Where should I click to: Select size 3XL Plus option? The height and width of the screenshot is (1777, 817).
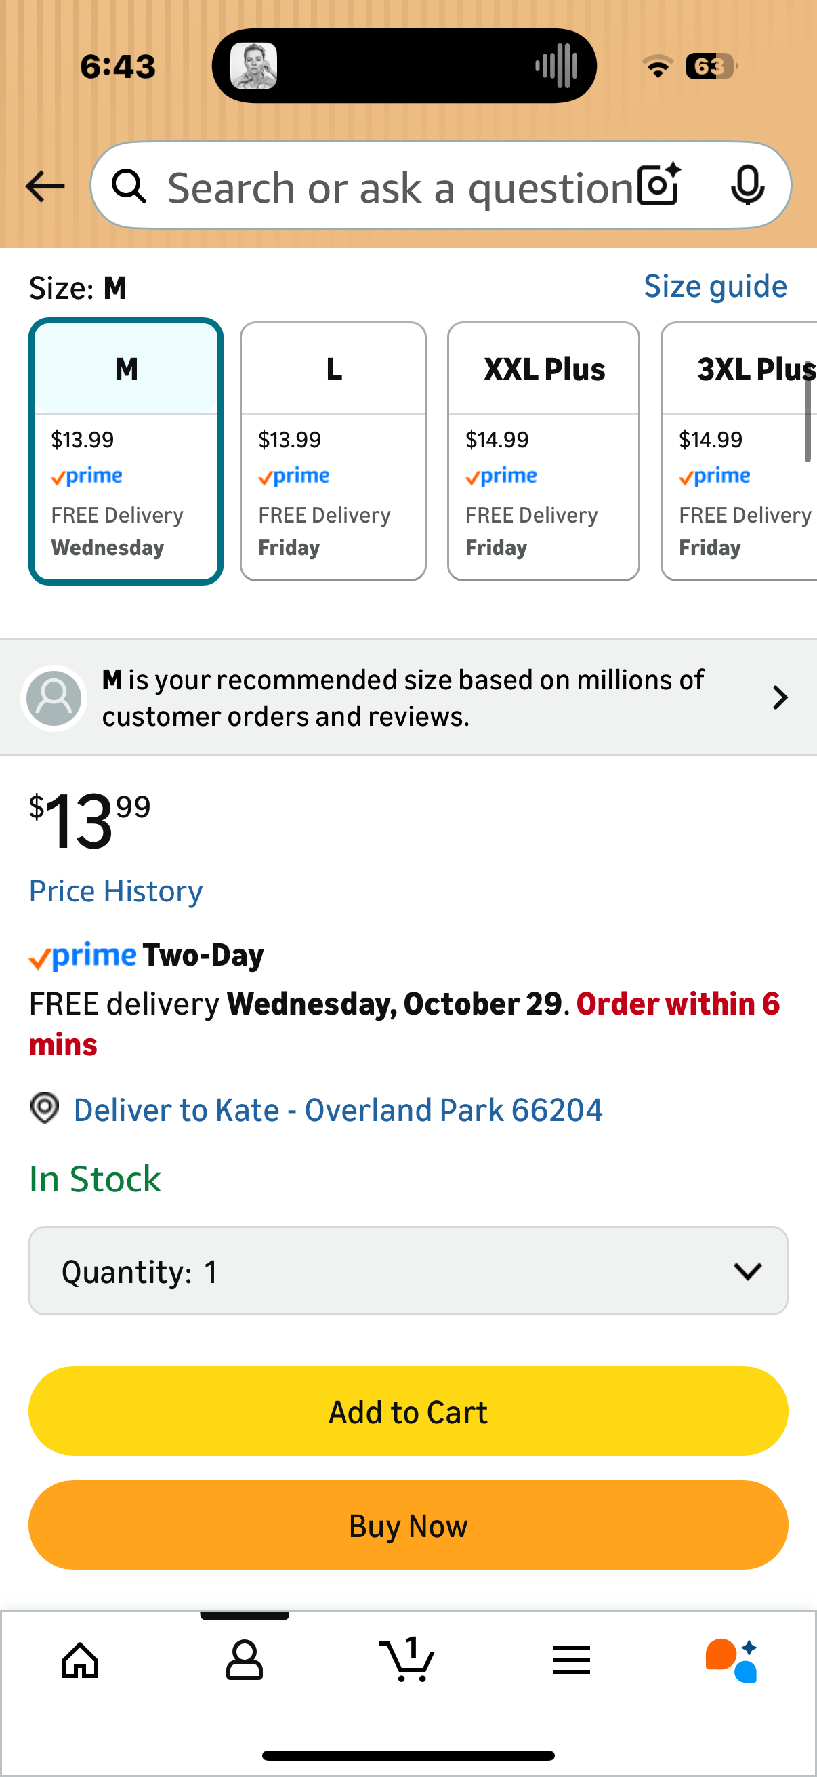coord(741,451)
